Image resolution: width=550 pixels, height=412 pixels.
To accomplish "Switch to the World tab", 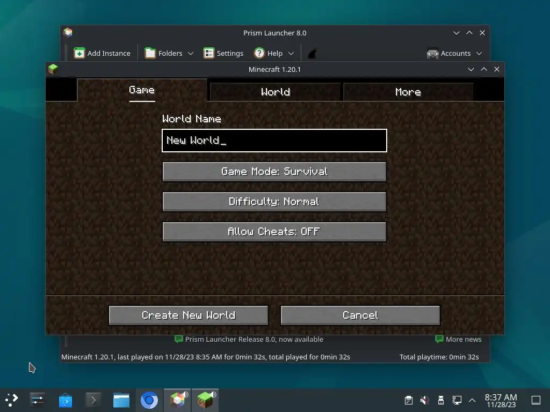I will [276, 92].
